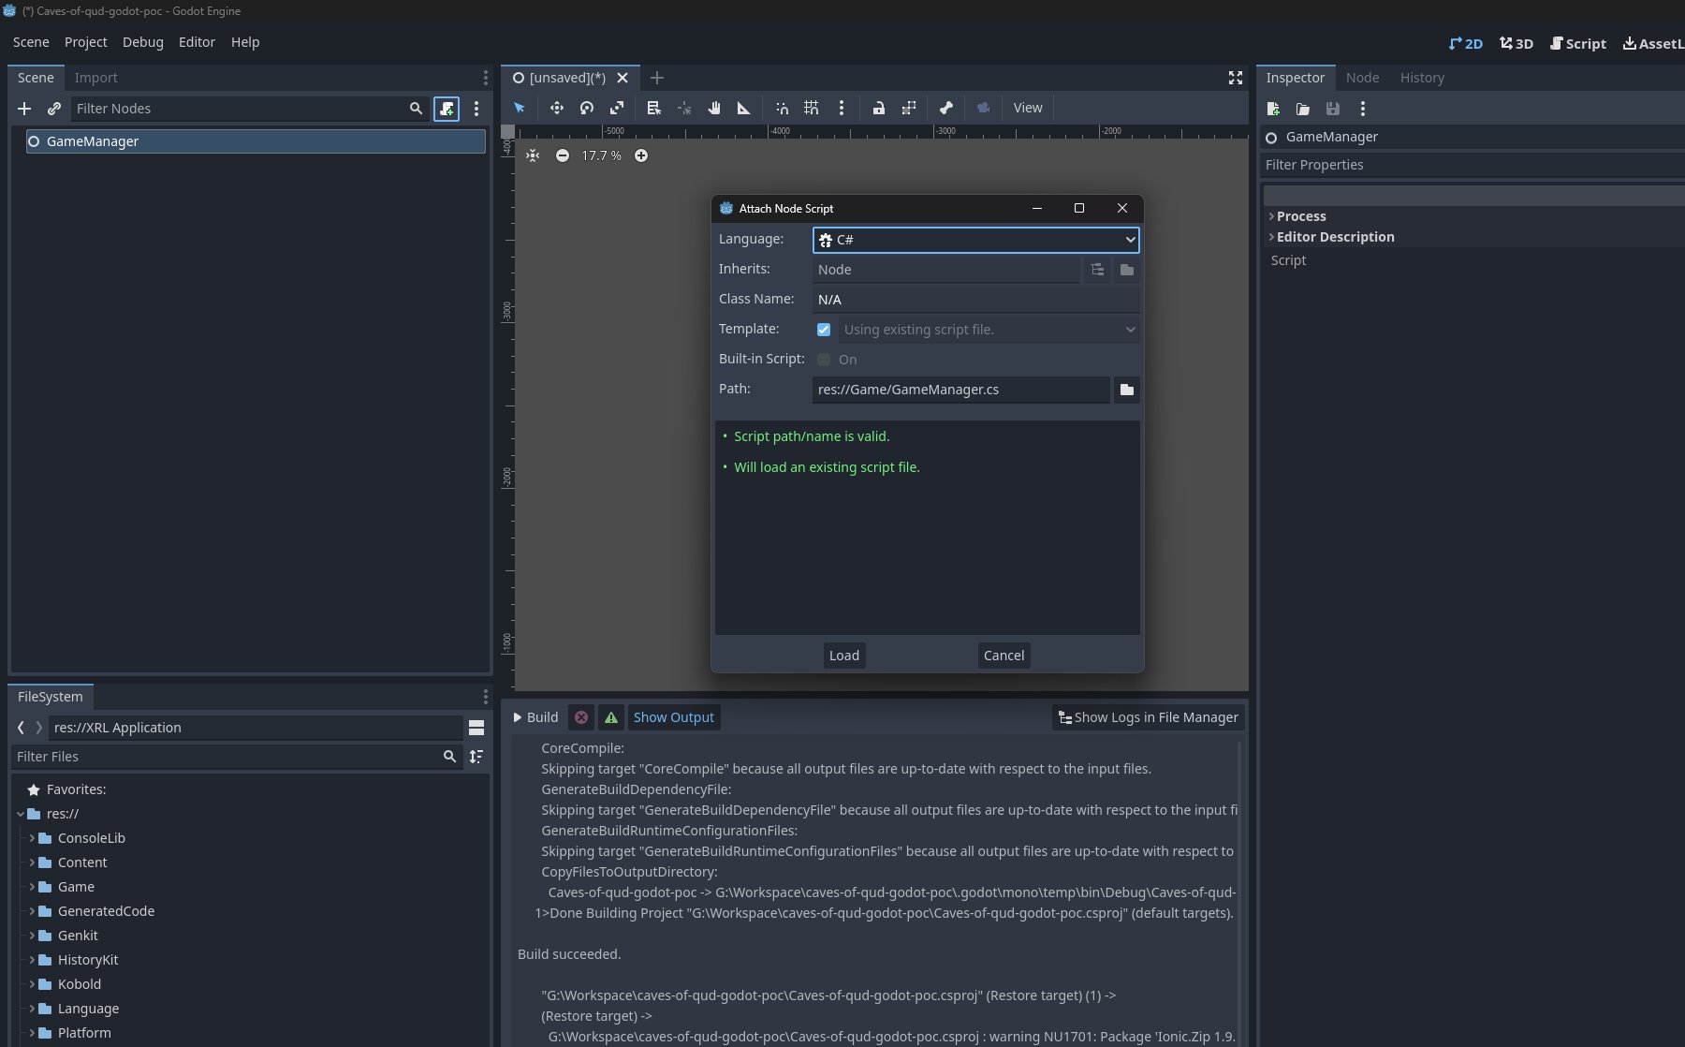Toggle the Template checkbox
Viewport: 1685px width, 1047px height.
[x=824, y=330]
